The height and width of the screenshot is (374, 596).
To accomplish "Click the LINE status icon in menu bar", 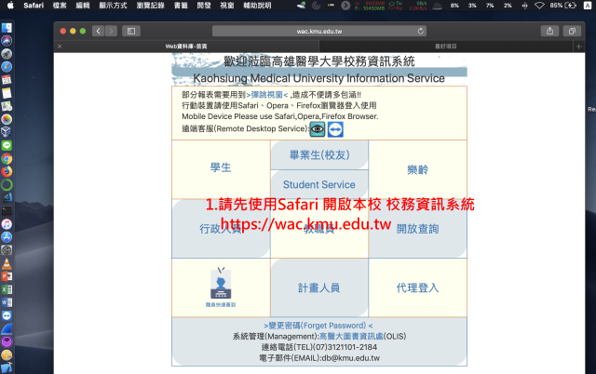I will (331, 6).
